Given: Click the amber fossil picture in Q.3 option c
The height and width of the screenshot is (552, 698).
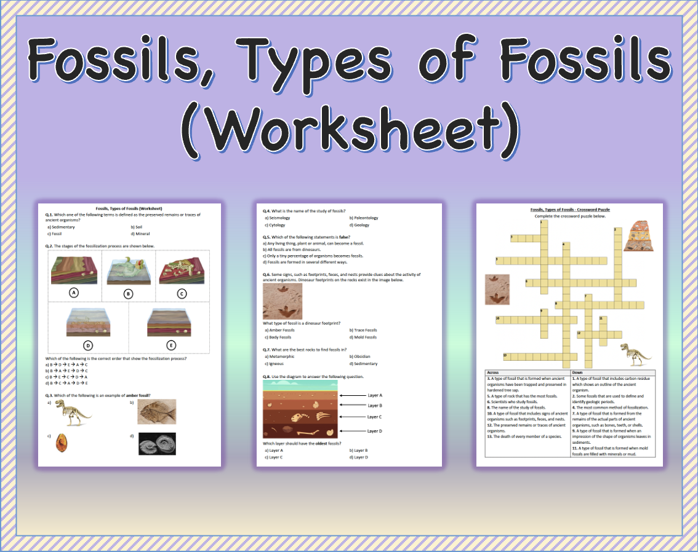Looking at the screenshot, I should [62, 444].
